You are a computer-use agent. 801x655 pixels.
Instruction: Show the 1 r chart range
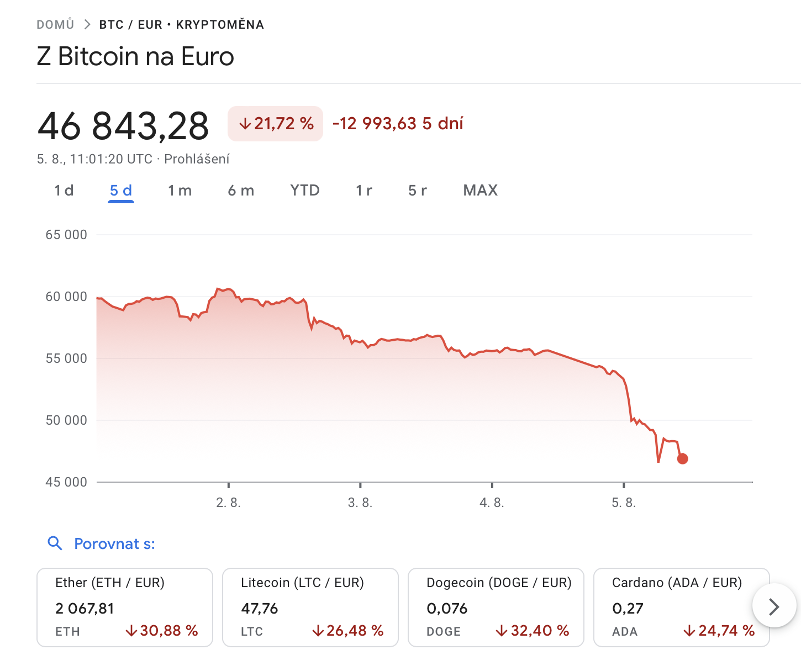[x=364, y=191]
